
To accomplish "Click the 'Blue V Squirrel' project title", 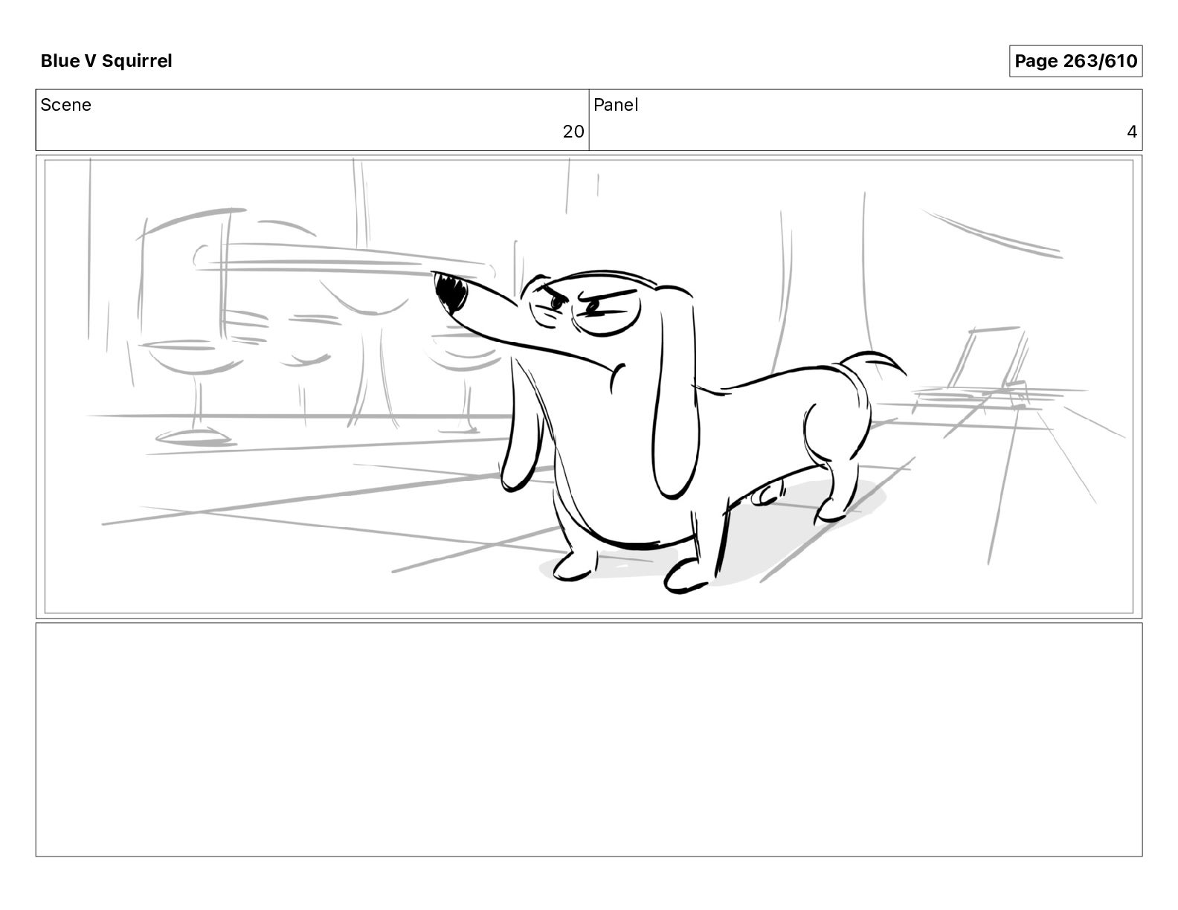I will (106, 61).
